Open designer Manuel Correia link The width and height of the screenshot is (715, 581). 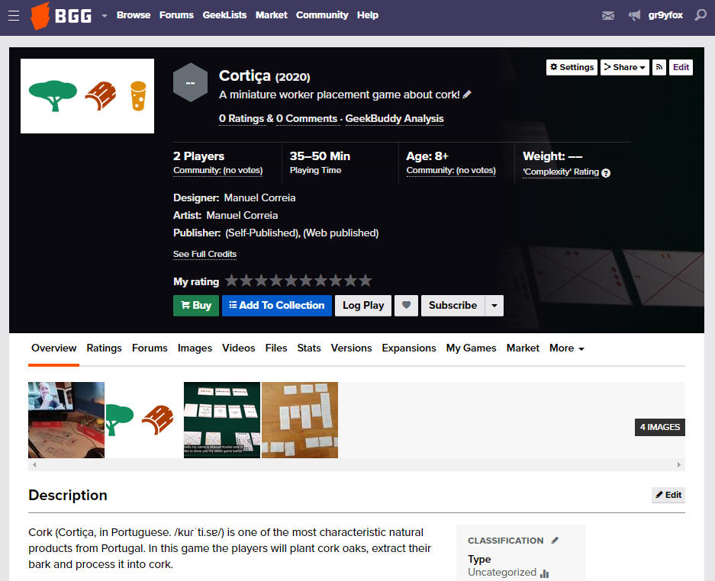click(x=260, y=197)
